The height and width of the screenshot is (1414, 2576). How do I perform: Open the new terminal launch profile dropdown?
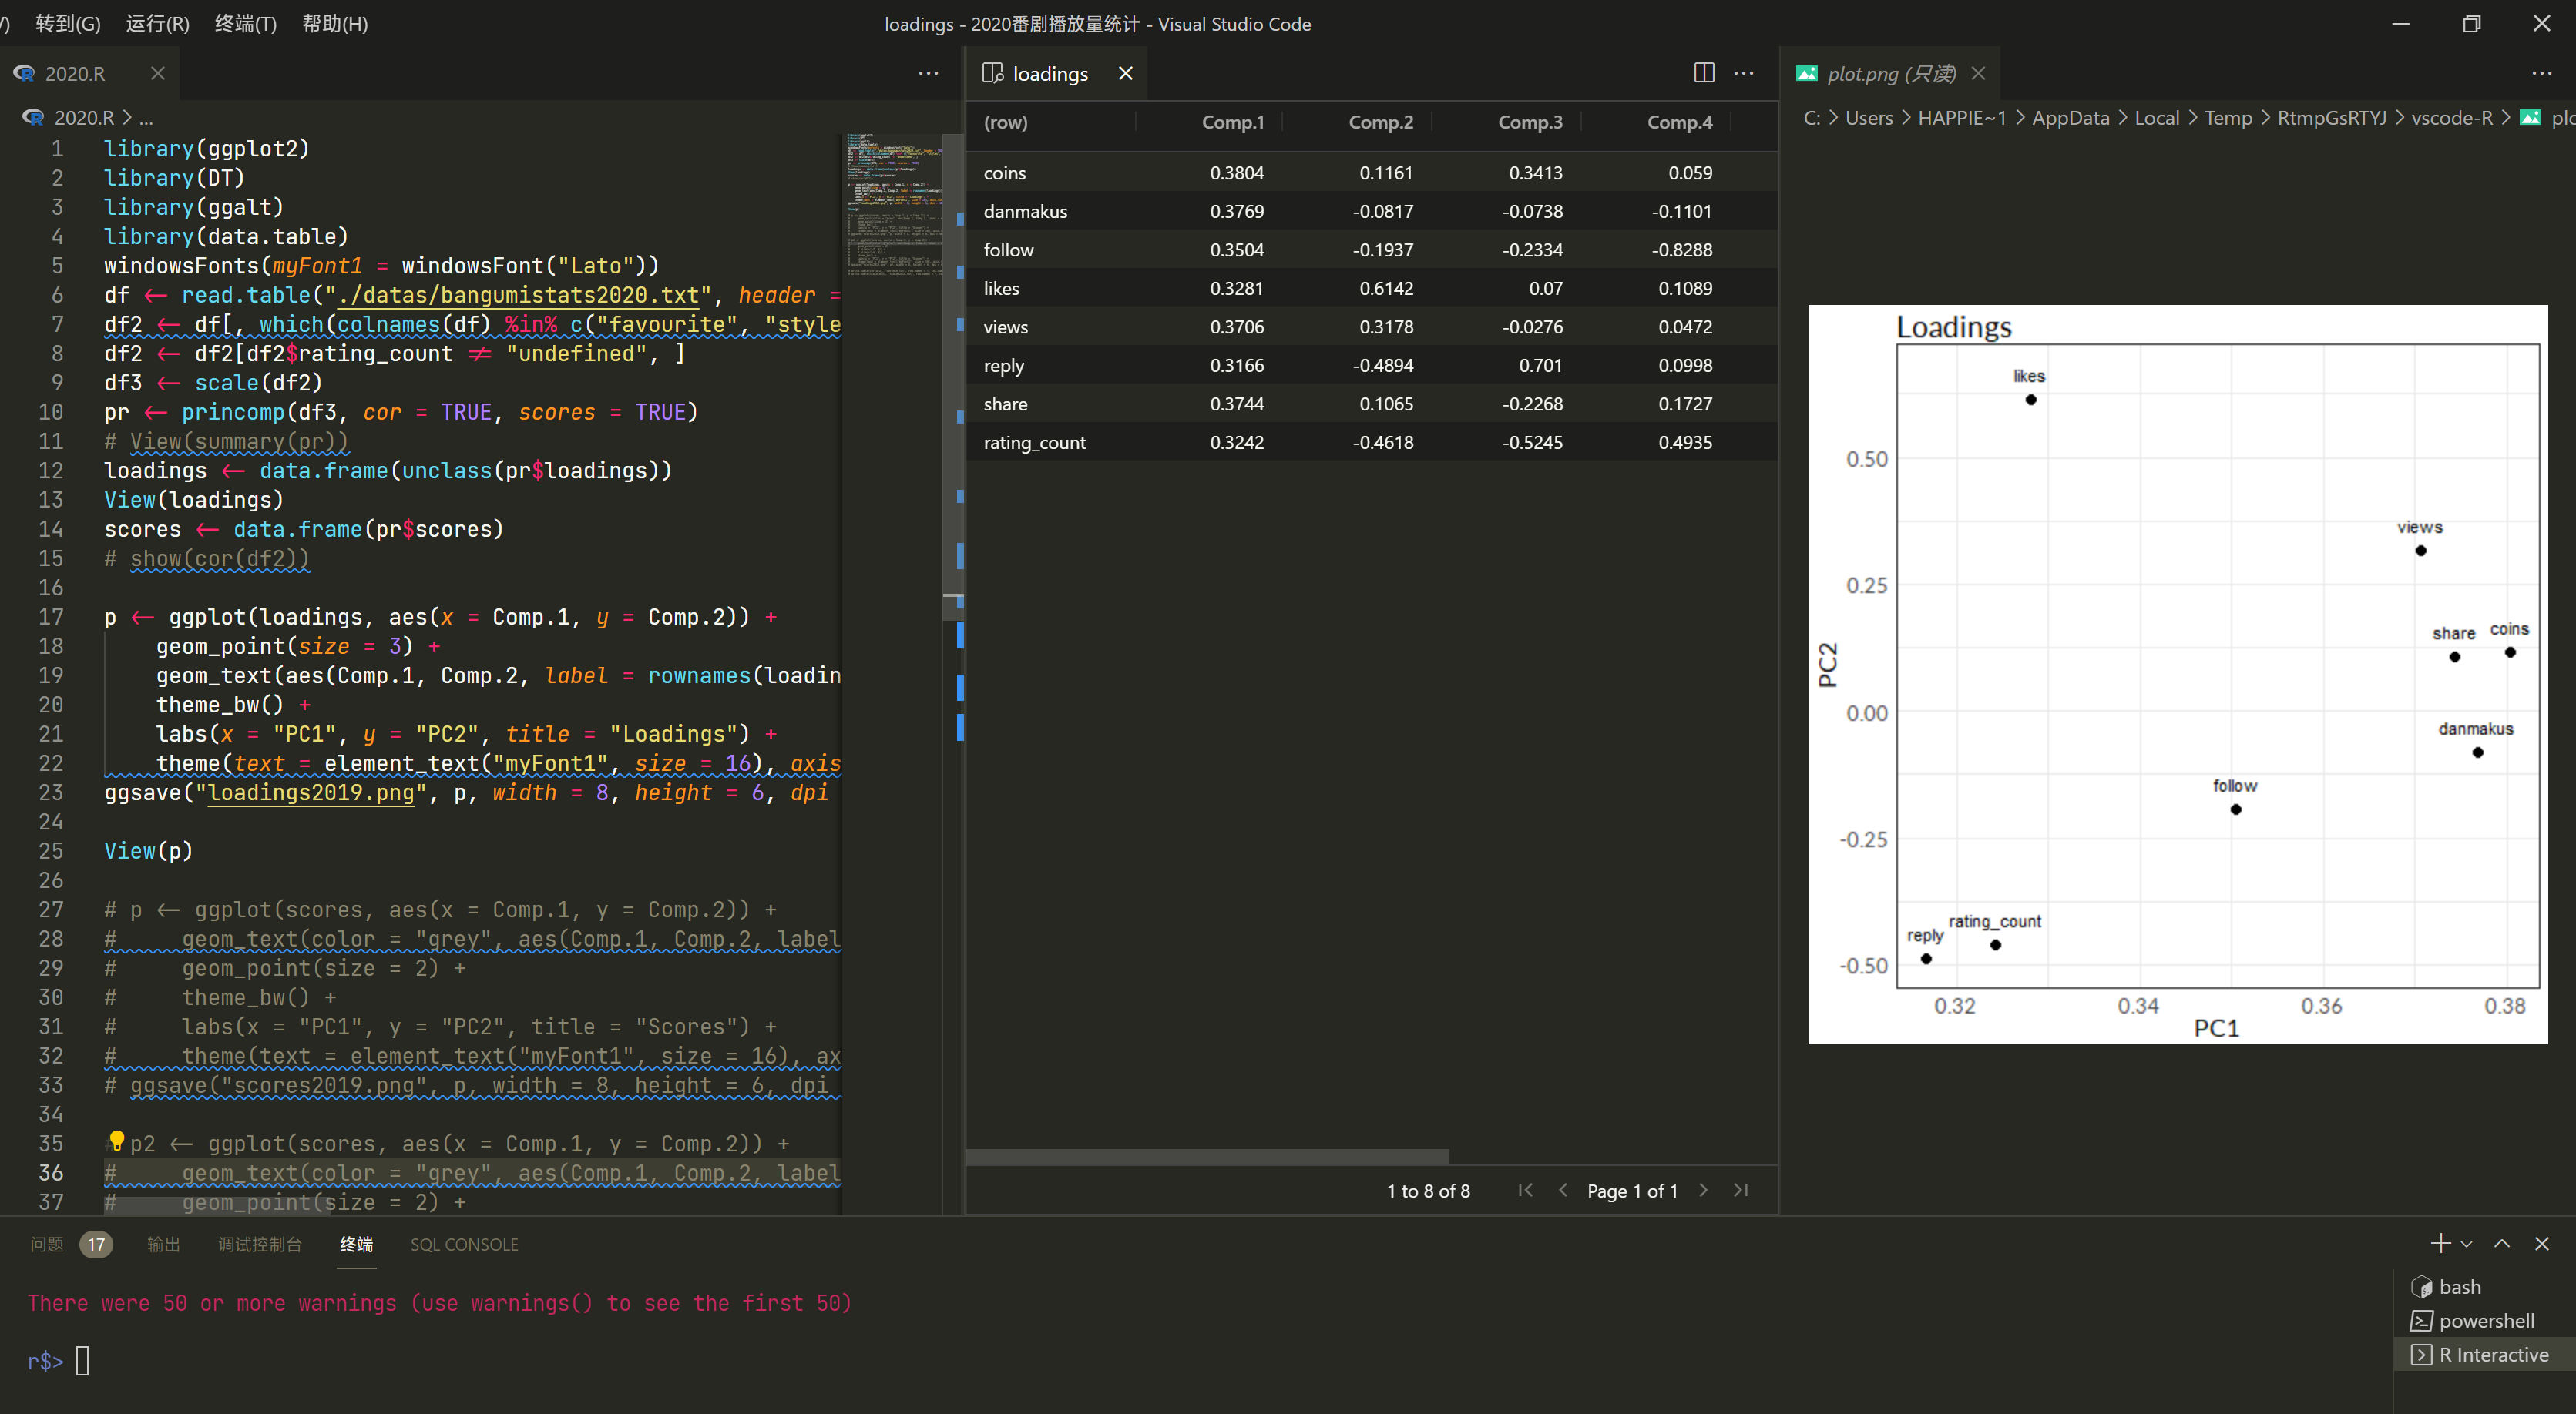coord(2467,1244)
